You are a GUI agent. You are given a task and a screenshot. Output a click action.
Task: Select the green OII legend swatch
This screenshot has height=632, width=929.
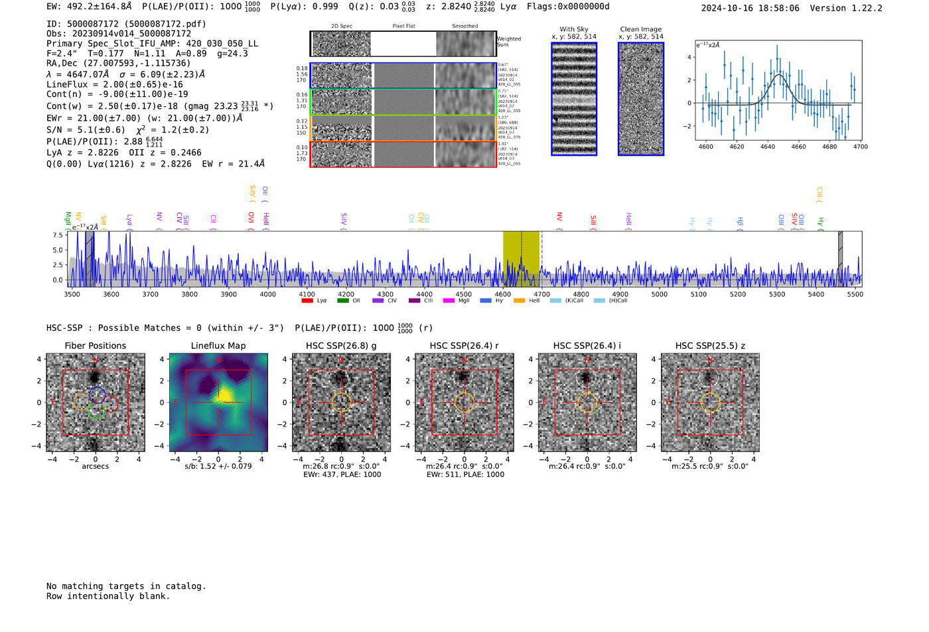tap(342, 300)
